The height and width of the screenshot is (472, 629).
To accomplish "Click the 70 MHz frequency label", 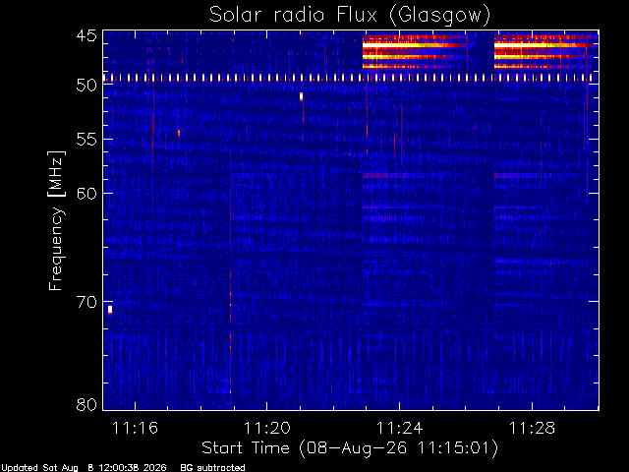I will 86,302.
